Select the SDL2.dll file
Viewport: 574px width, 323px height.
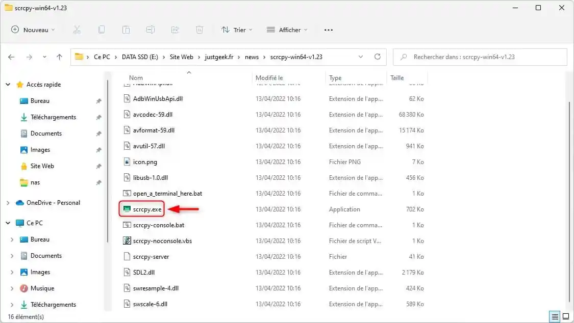(x=144, y=273)
